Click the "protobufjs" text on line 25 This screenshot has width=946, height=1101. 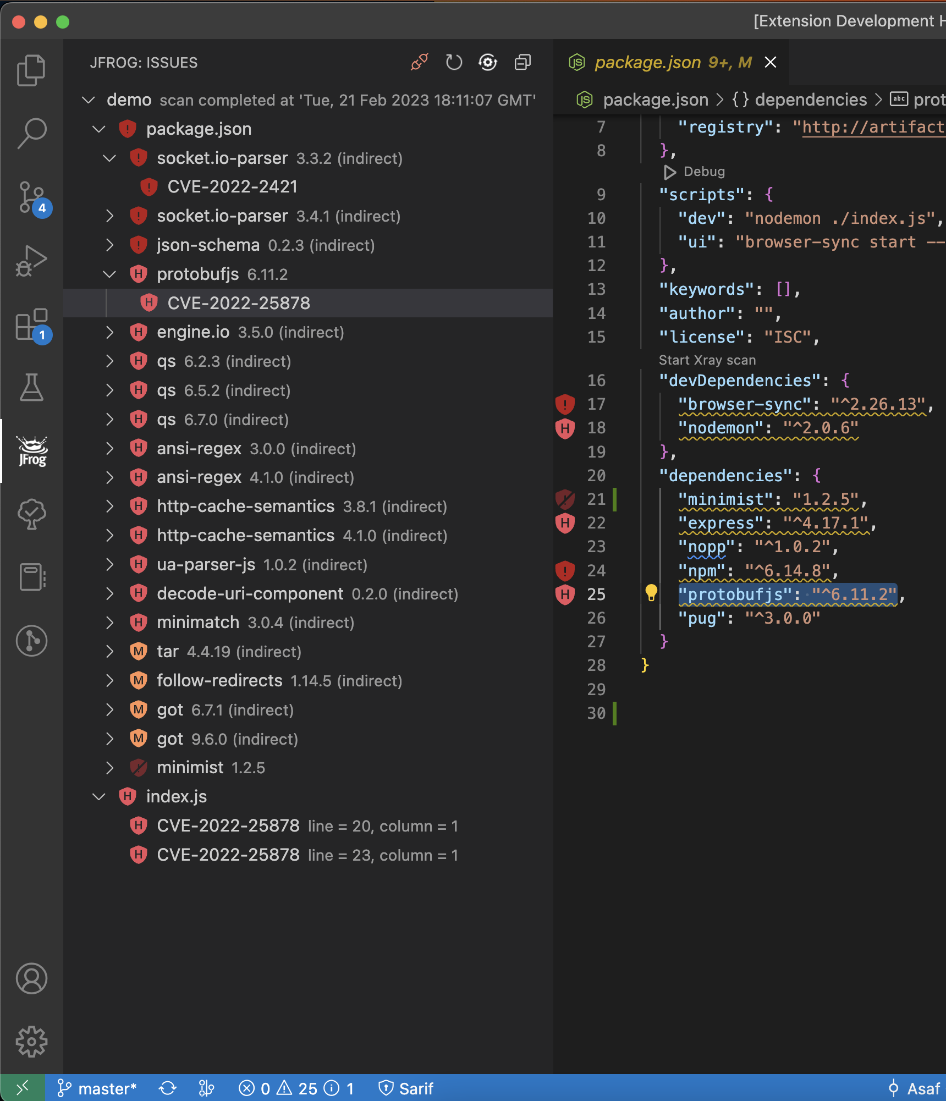tap(735, 594)
